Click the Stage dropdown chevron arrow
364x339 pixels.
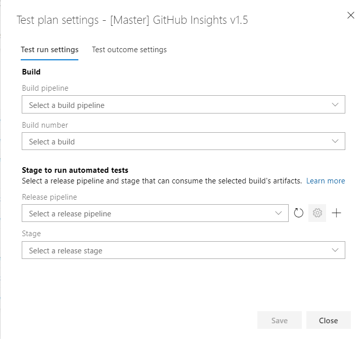click(x=335, y=250)
